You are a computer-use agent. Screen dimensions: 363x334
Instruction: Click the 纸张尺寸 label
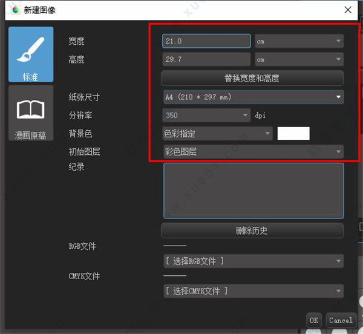click(84, 97)
